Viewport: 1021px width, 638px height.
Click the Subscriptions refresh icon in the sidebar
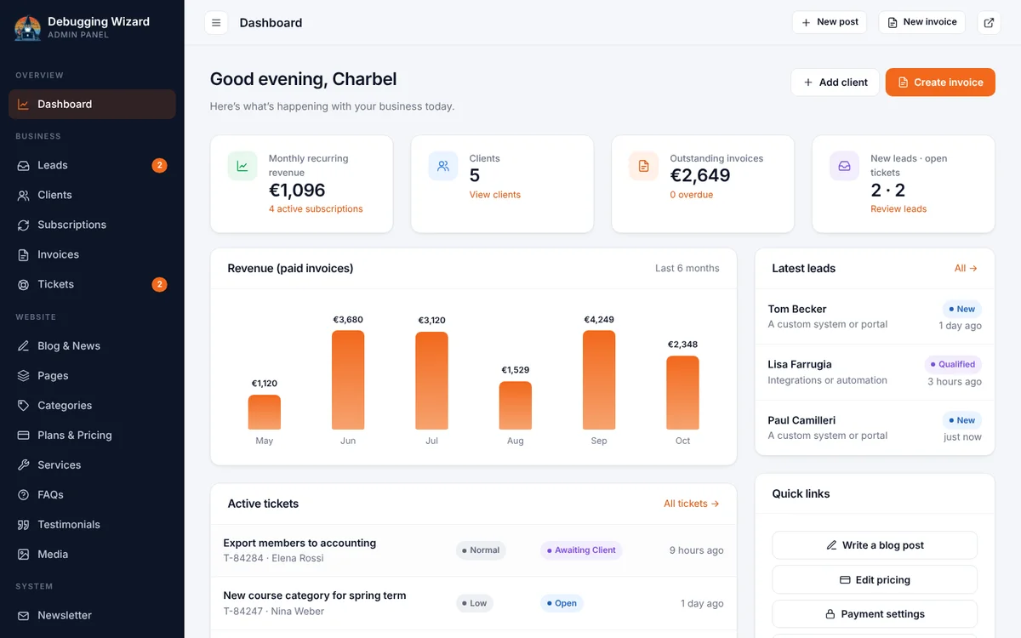point(23,225)
